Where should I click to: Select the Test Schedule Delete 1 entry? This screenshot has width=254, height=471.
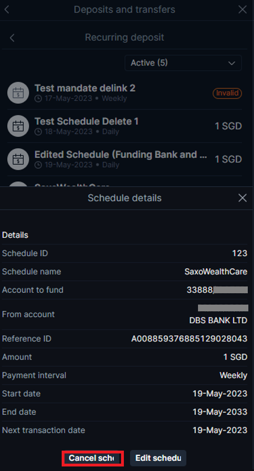point(124,126)
